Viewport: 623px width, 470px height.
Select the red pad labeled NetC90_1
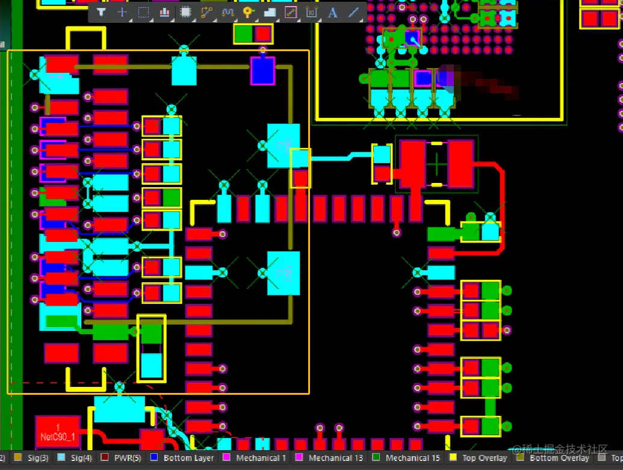(58, 433)
